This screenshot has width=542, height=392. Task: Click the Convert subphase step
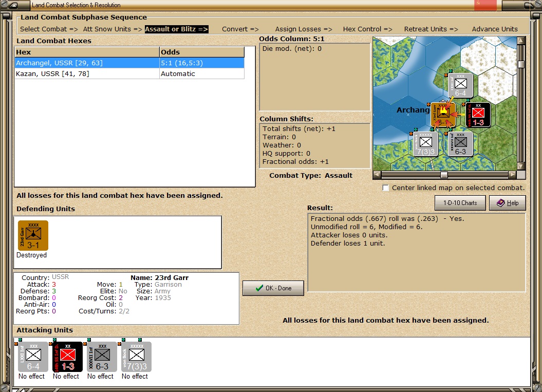tap(240, 29)
